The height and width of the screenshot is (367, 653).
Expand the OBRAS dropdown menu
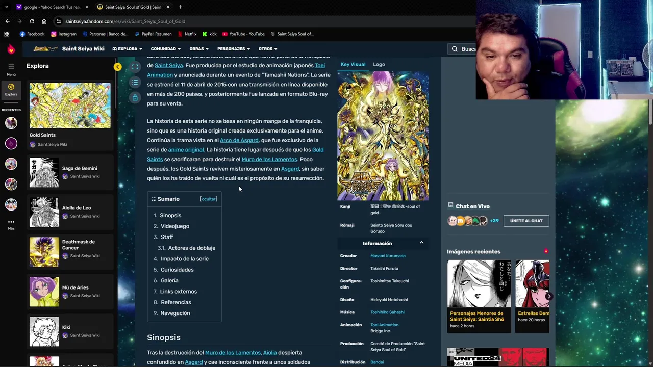[199, 49]
